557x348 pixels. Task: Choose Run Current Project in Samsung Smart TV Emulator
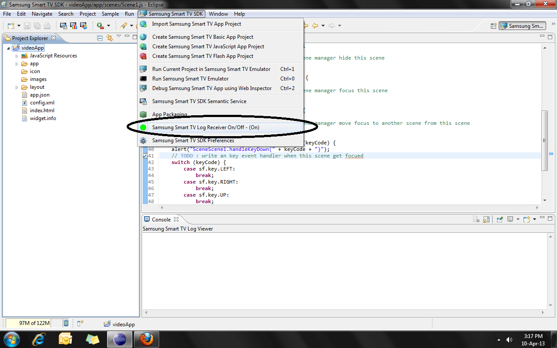point(220,69)
